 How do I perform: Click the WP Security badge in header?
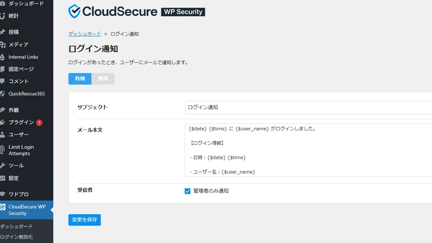183,12
